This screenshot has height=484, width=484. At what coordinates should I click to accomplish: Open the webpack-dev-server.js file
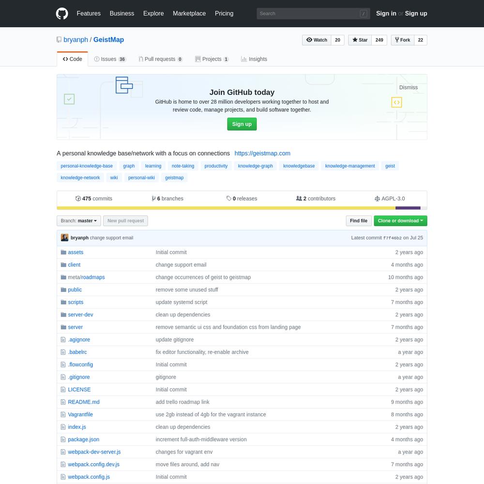[x=94, y=452]
